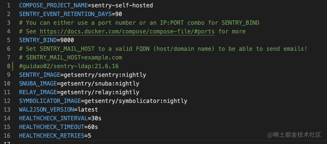The width and height of the screenshot is (327, 144).
Task: Click the green change marker beside line 8
Action: click(13, 66)
